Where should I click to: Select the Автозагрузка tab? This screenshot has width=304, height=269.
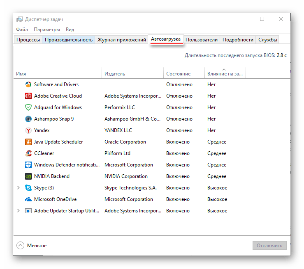tap(166, 39)
